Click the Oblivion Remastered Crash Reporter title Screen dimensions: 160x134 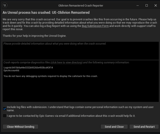coord(81,5)
